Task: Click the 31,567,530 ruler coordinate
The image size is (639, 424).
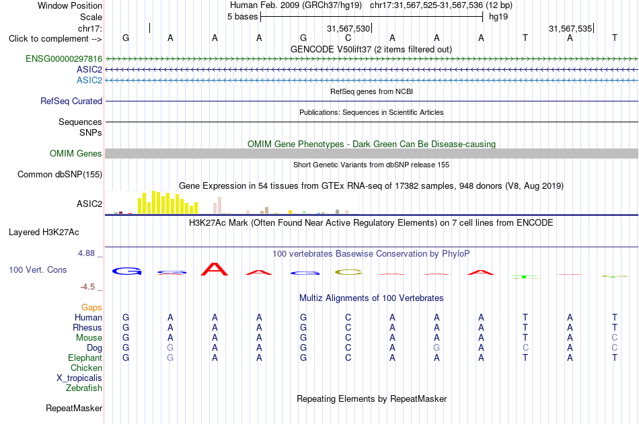Action: tap(348, 28)
